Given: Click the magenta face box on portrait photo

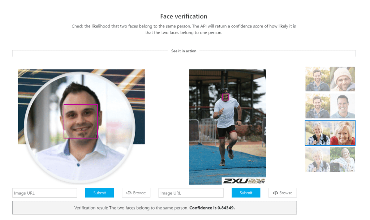Looking at the screenshot, I should tap(81, 121).
